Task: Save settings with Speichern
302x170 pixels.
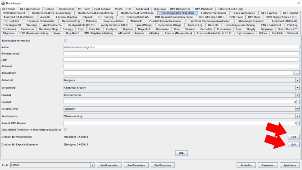Action: 290,165
